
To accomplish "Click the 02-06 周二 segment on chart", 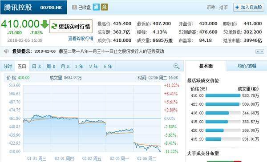I will tap(147, 119).
